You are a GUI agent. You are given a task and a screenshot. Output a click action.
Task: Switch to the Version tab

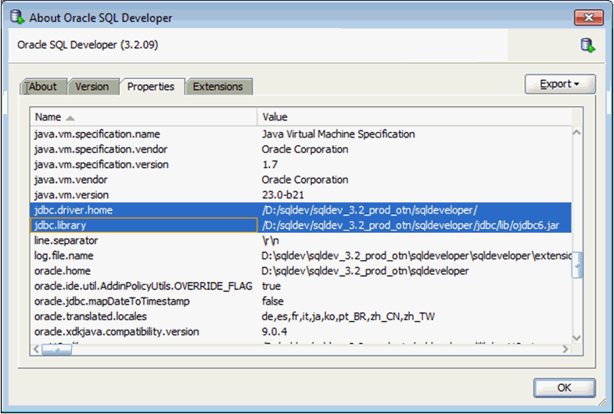92,87
